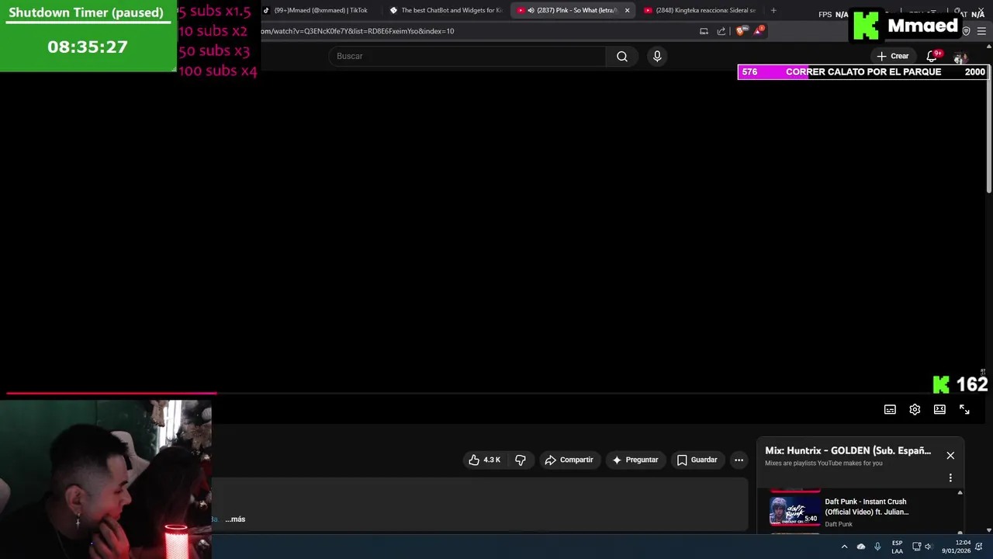The image size is (993, 559).
Task: Open the YouTube account avatar menu
Action: tap(960, 57)
